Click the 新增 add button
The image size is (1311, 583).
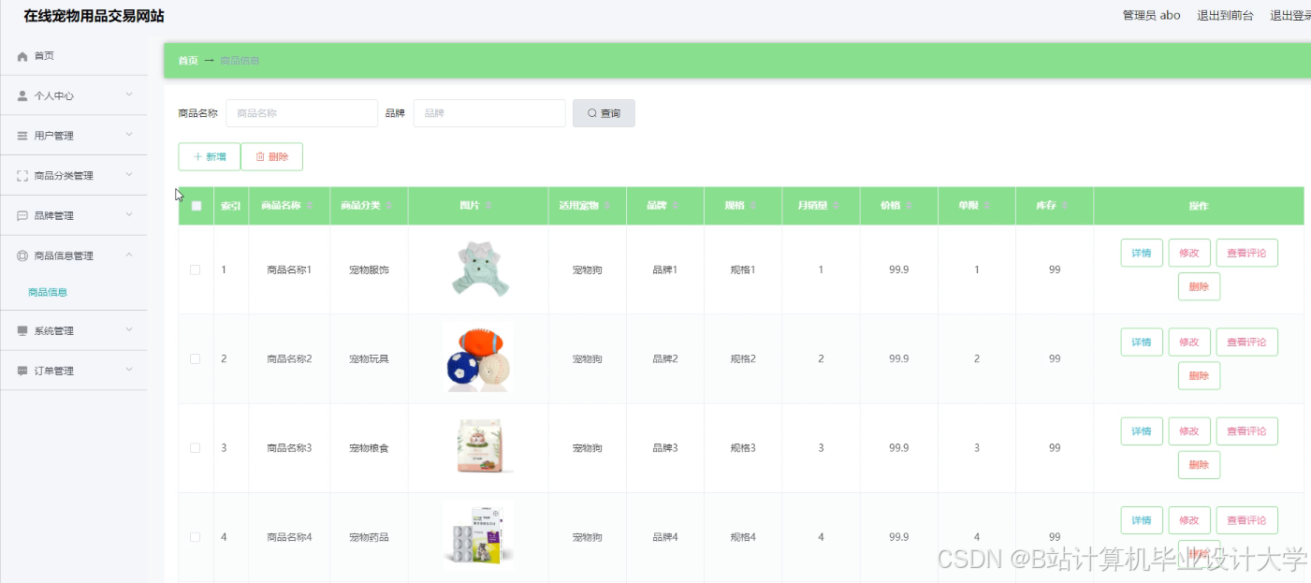tap(210, 157)
